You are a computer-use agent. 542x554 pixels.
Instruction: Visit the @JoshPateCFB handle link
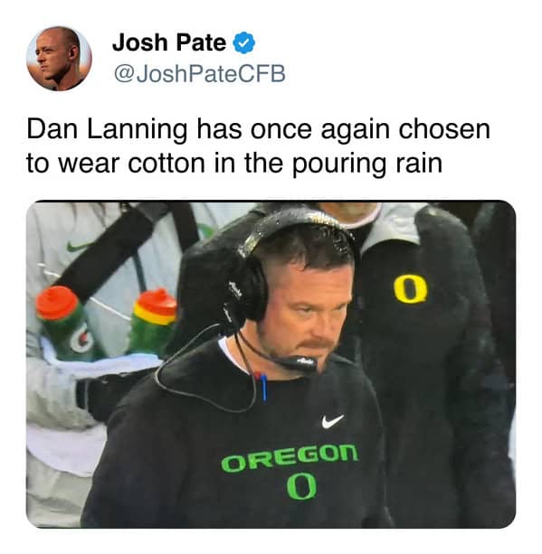(x=199, y=74)
